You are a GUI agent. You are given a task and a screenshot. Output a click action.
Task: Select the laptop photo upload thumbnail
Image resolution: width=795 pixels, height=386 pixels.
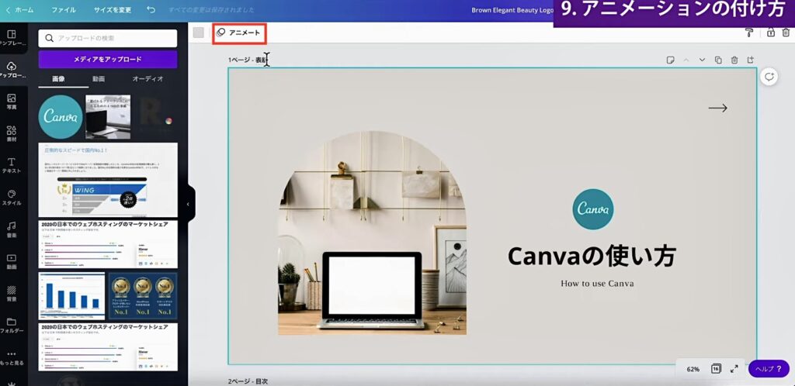(107, 117)
